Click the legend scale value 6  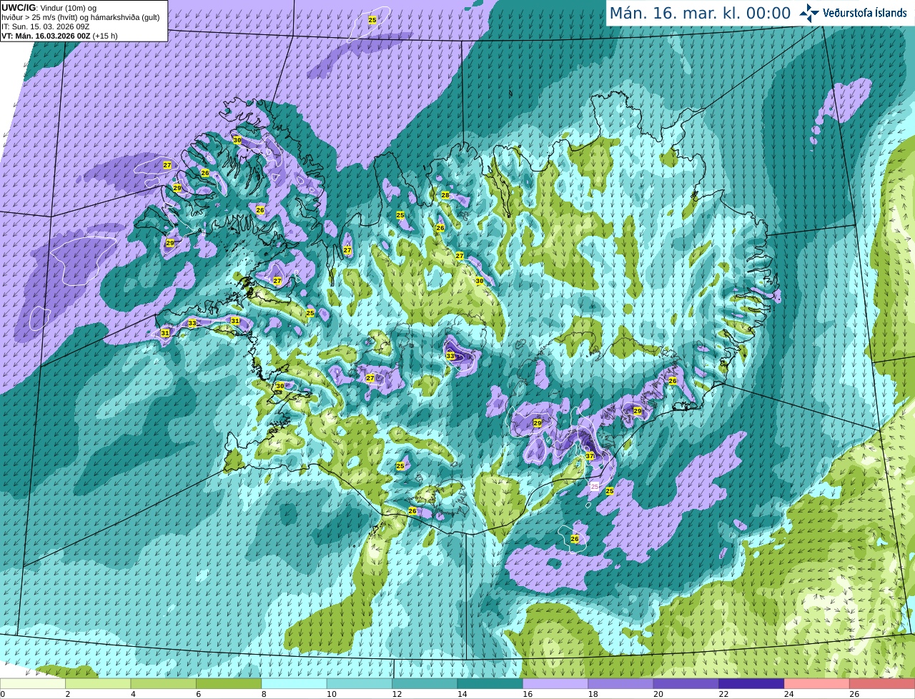pos(198,694)
